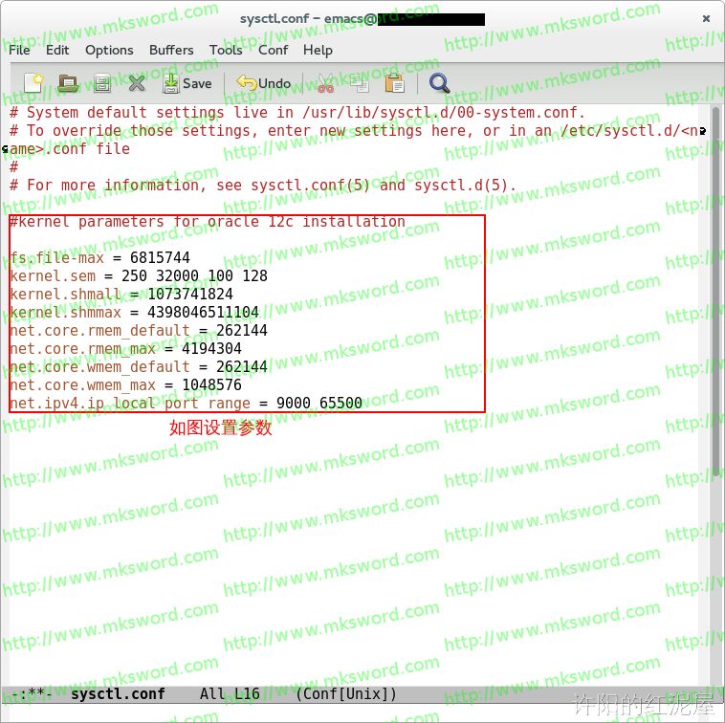Image resolution: width=725 pixels, height=723 pixels.
Task: Open the Conf mode menu
Action: pyautogui.click(x=273, y=50)
